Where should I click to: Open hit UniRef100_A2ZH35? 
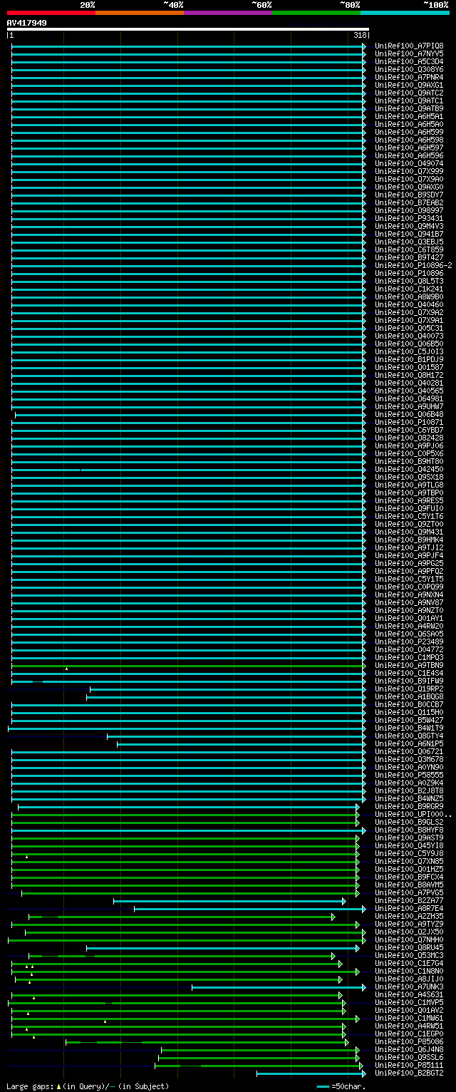[x=409, y=916]
